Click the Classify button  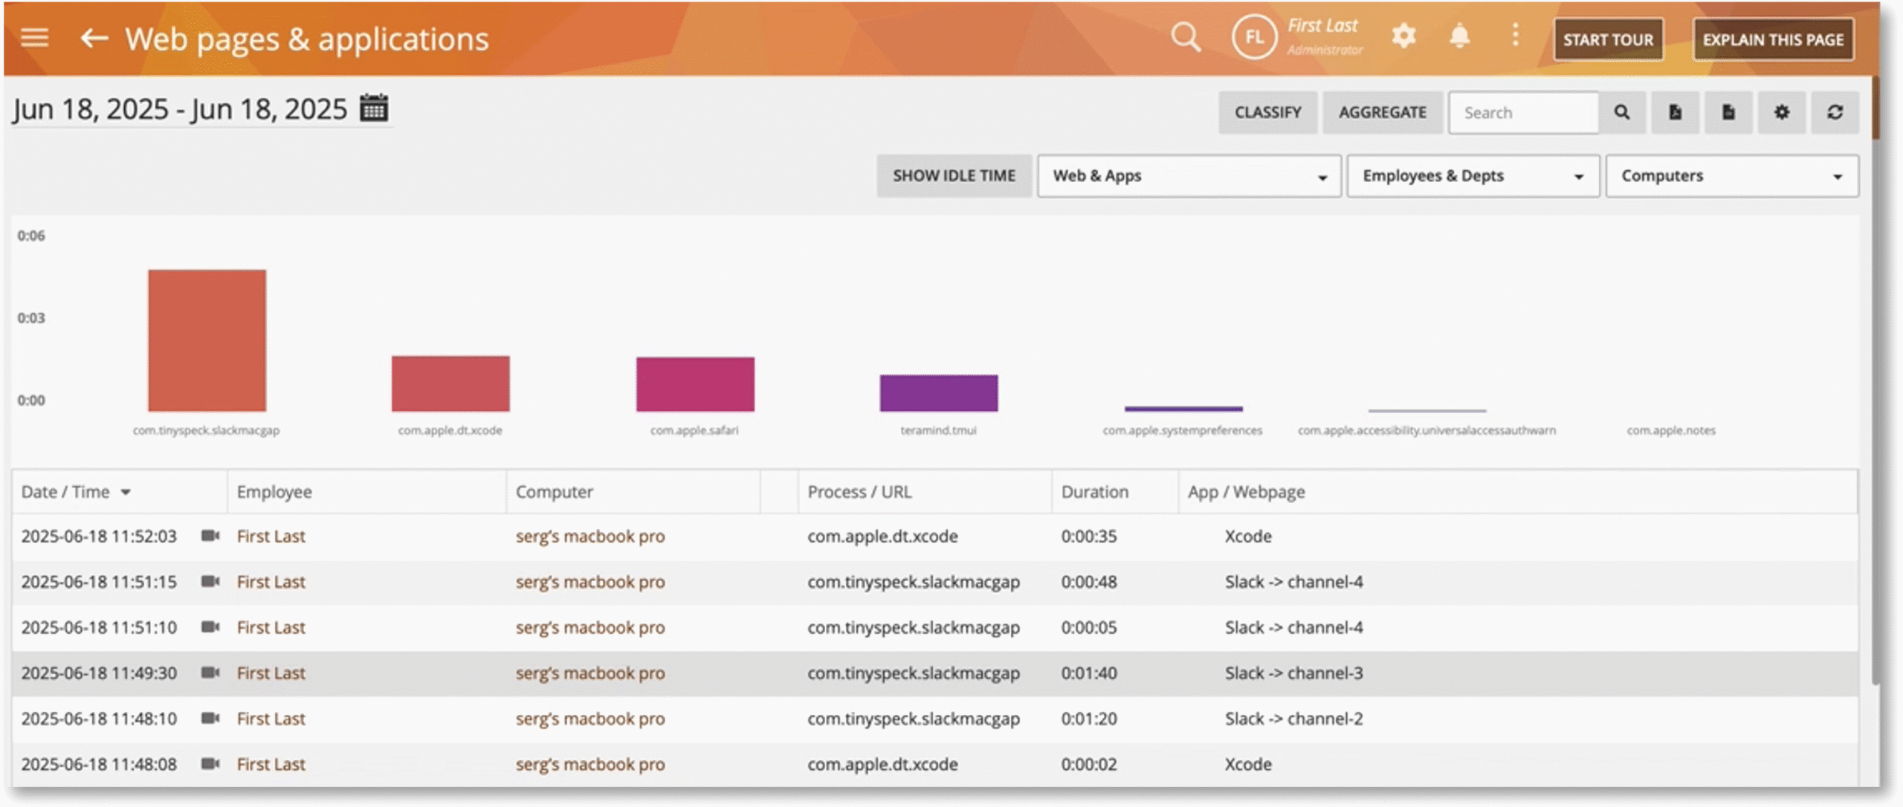point(1267,112)
